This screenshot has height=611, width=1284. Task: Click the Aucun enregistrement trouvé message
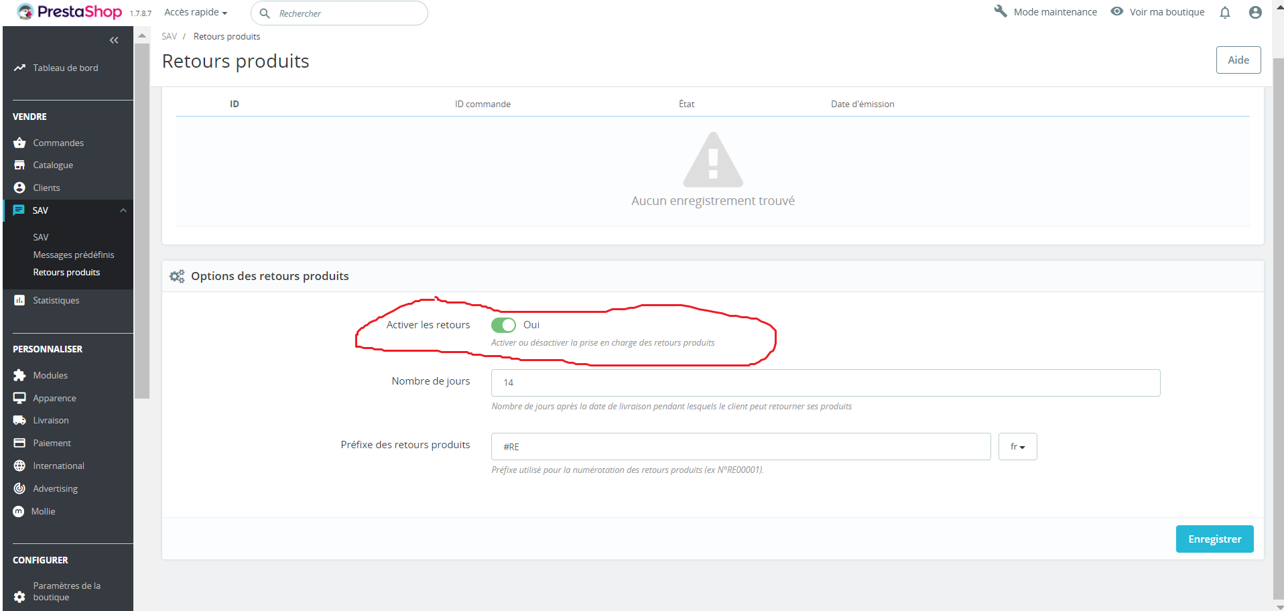pyautogui.click(x=713, y=200)
